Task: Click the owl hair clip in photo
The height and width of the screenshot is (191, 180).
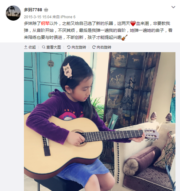Action: click(x=67, y=70)
